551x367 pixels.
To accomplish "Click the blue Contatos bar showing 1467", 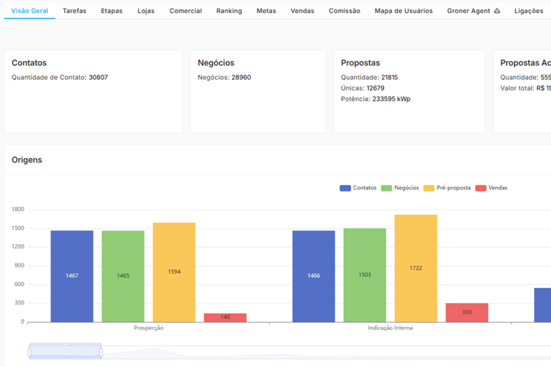I will tap(72, 275).
